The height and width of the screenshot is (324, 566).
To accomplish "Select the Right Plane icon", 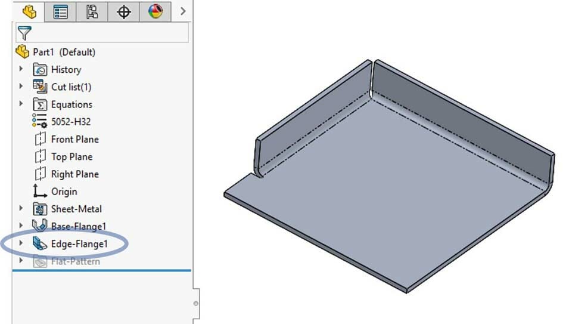I will point(40,174).
